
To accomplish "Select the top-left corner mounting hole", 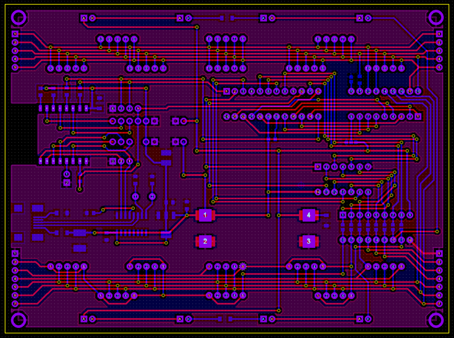I will pos(19,17).
